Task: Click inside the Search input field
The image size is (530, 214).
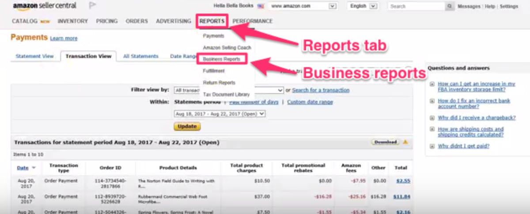Action: (416, 6)
